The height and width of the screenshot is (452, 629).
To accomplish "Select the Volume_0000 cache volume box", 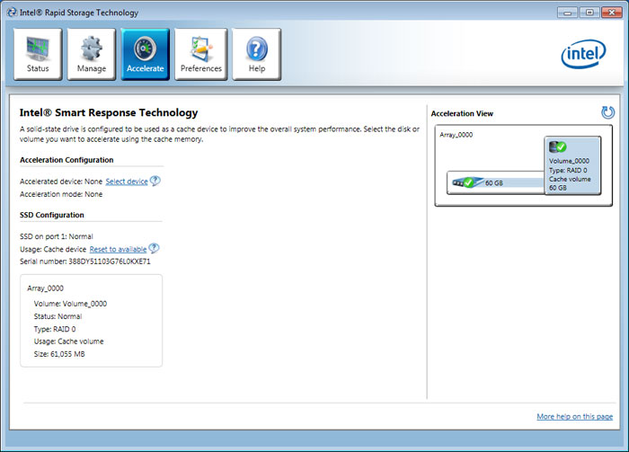I will pos(573,165).
